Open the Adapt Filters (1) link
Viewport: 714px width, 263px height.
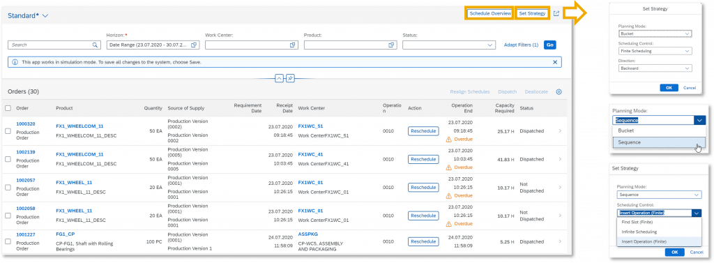click(x=521, y=45)
